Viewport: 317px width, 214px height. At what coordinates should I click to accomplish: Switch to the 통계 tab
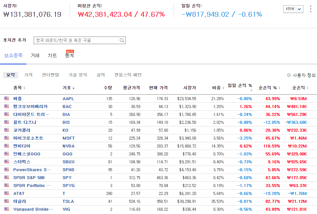69,56
